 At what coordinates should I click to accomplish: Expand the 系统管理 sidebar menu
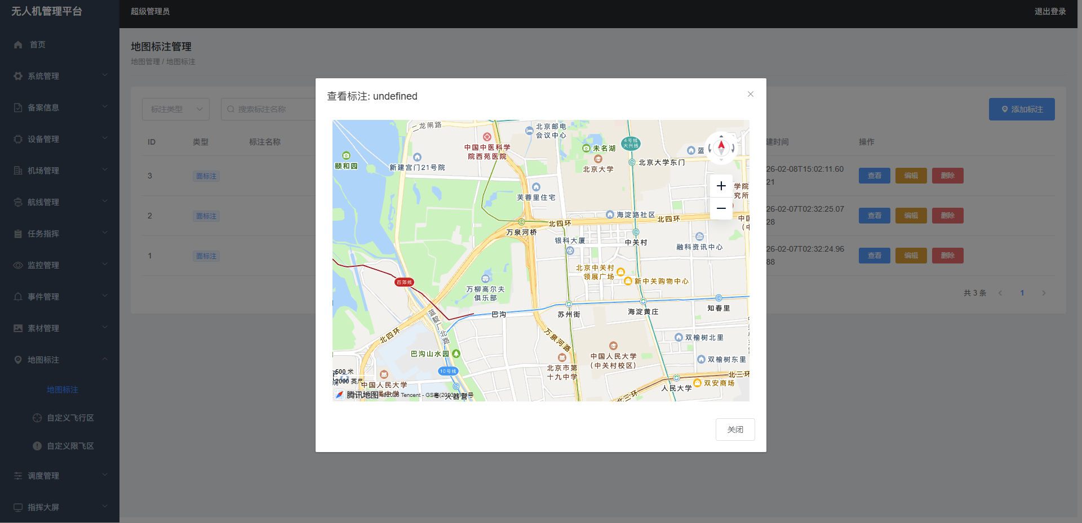point(59,76)
